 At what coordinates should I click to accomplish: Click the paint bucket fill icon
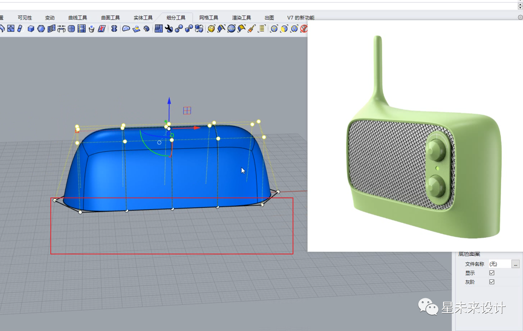coord(91,29)
